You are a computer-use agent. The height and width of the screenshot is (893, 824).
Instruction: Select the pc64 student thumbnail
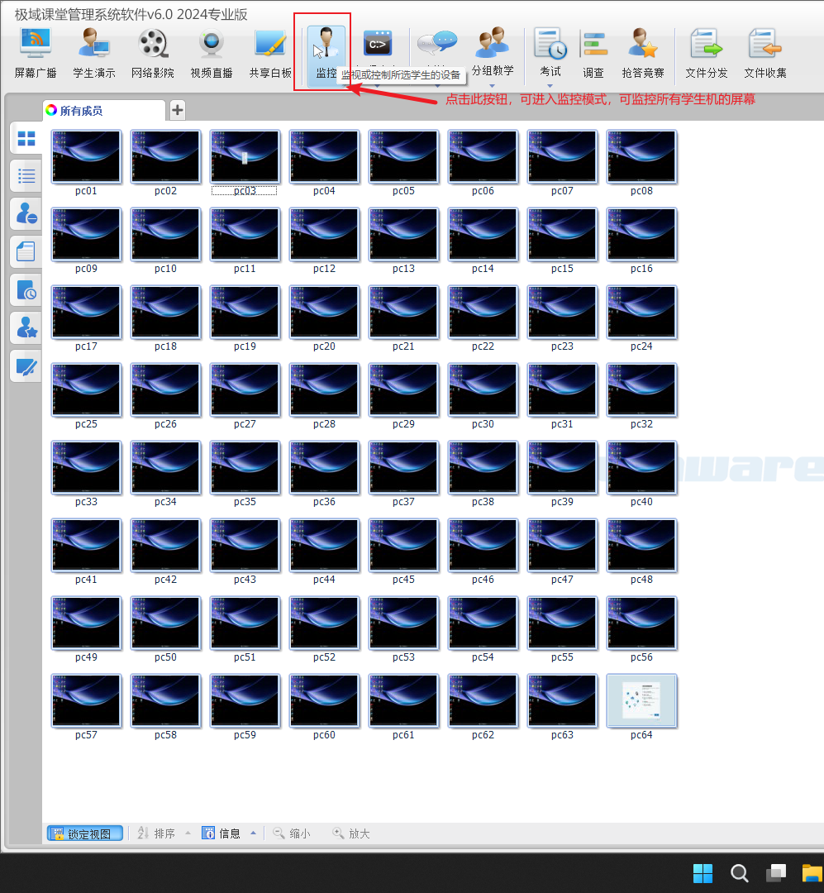(x=641, y=701)
